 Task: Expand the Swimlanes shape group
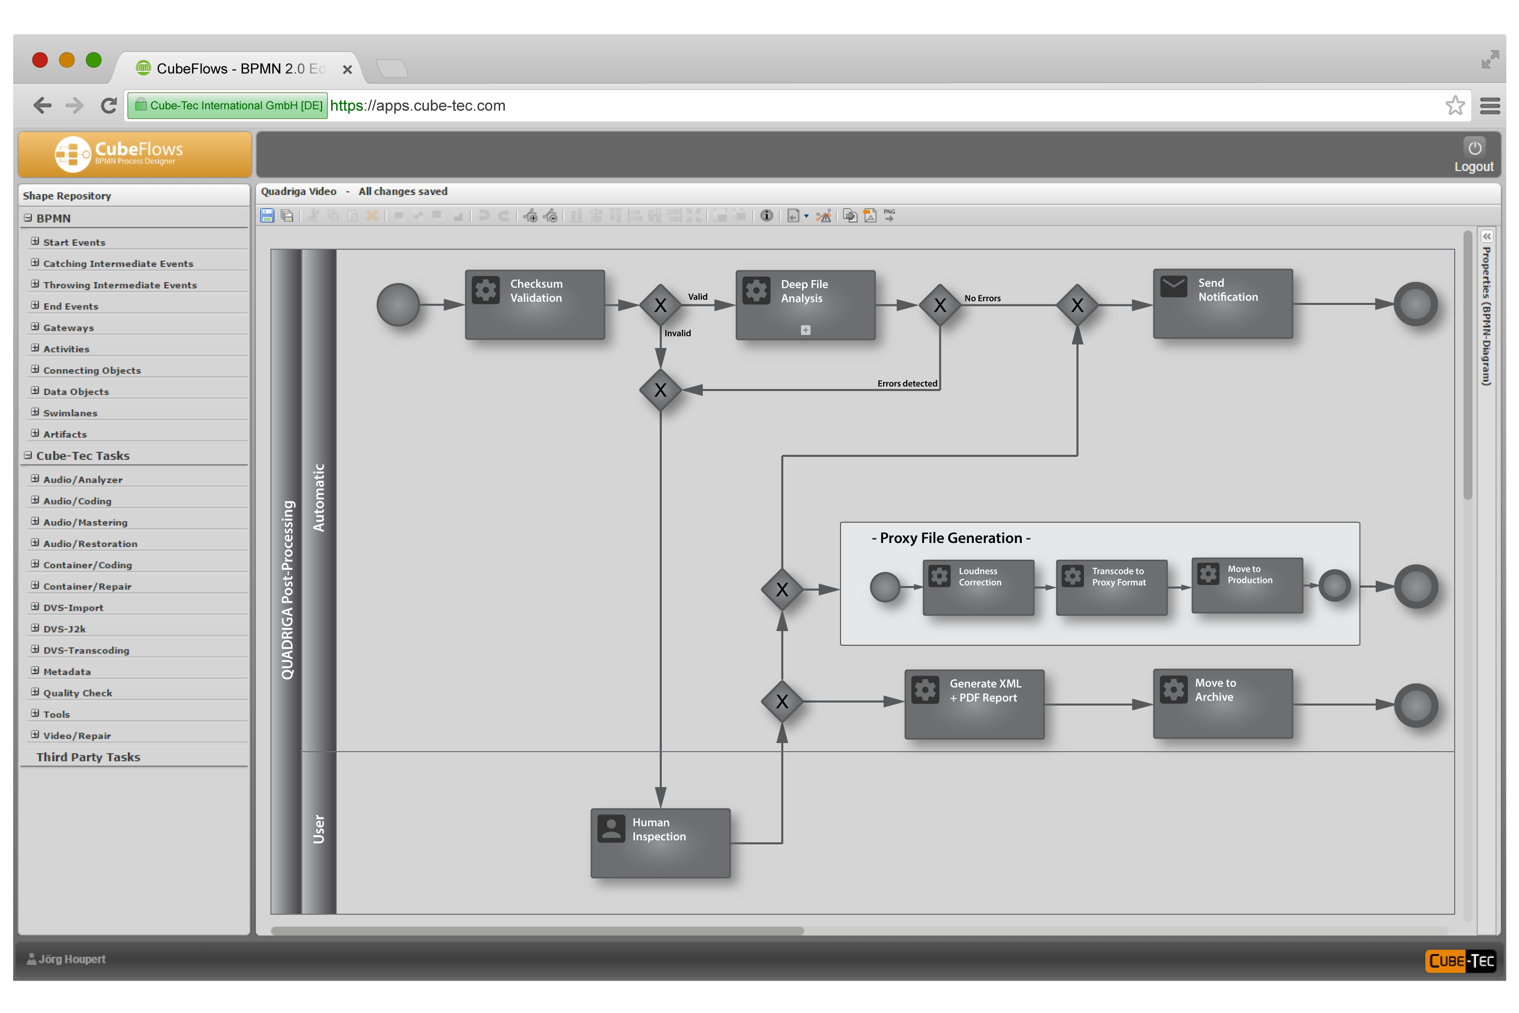[35, 412]
